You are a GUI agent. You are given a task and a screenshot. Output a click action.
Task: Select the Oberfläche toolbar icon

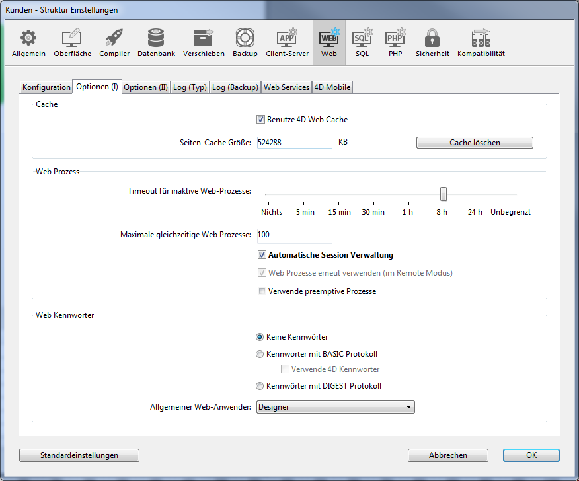point(72,44)
